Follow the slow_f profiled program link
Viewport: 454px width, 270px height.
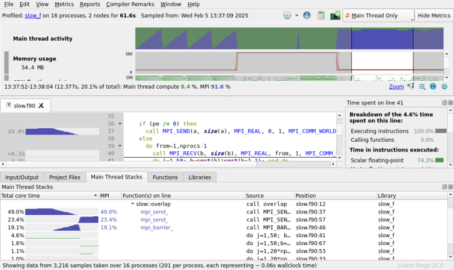(x=33, y=15)
